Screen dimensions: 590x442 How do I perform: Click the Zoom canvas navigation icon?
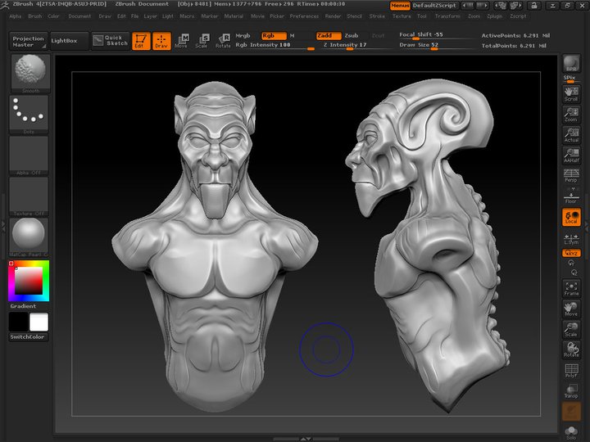coord(571,115)
